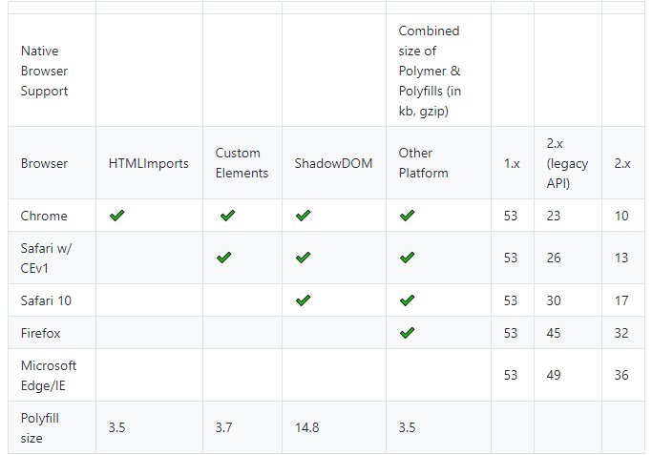The width and height of the screenshot is (652, 455).
Task: Click the Safari 10 Other Platform checkmark
Action: (x=407, y=300)
